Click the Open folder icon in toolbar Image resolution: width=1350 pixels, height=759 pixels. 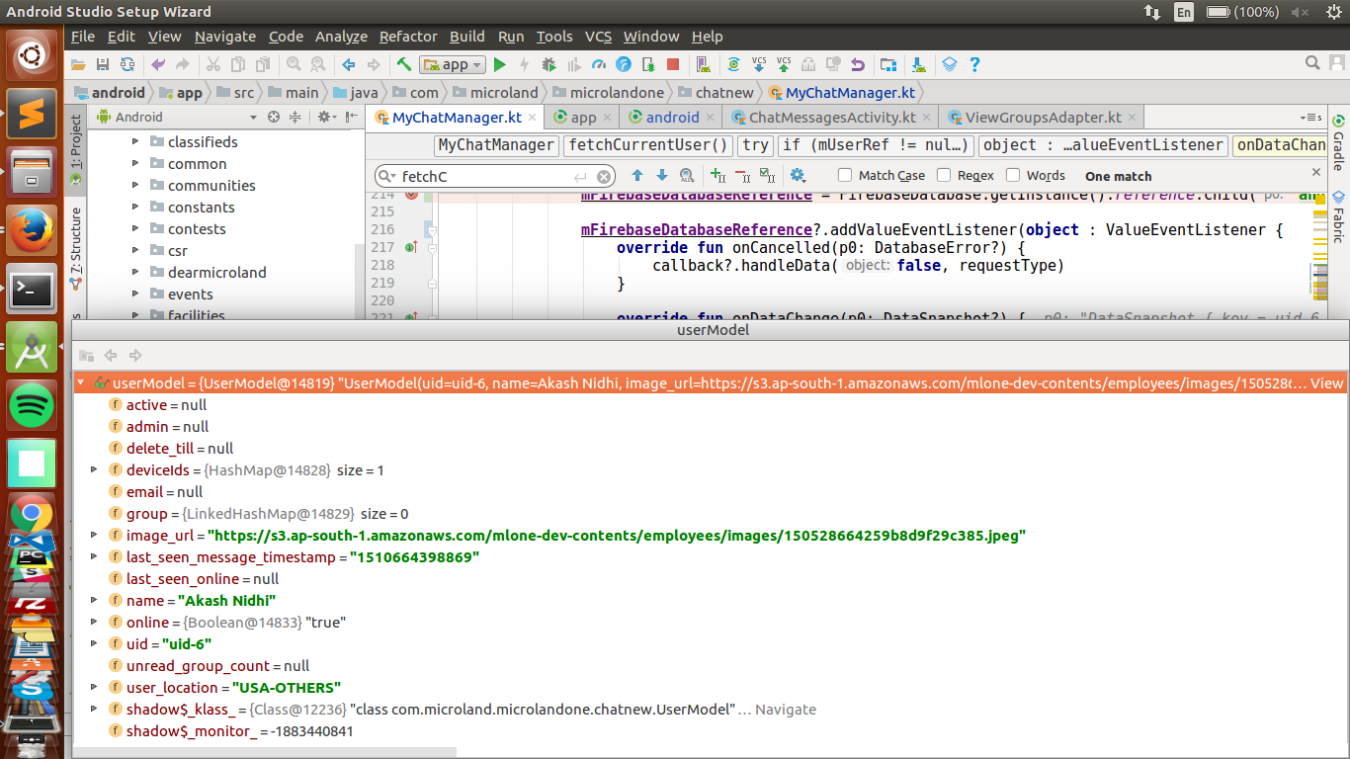(78, 64)
